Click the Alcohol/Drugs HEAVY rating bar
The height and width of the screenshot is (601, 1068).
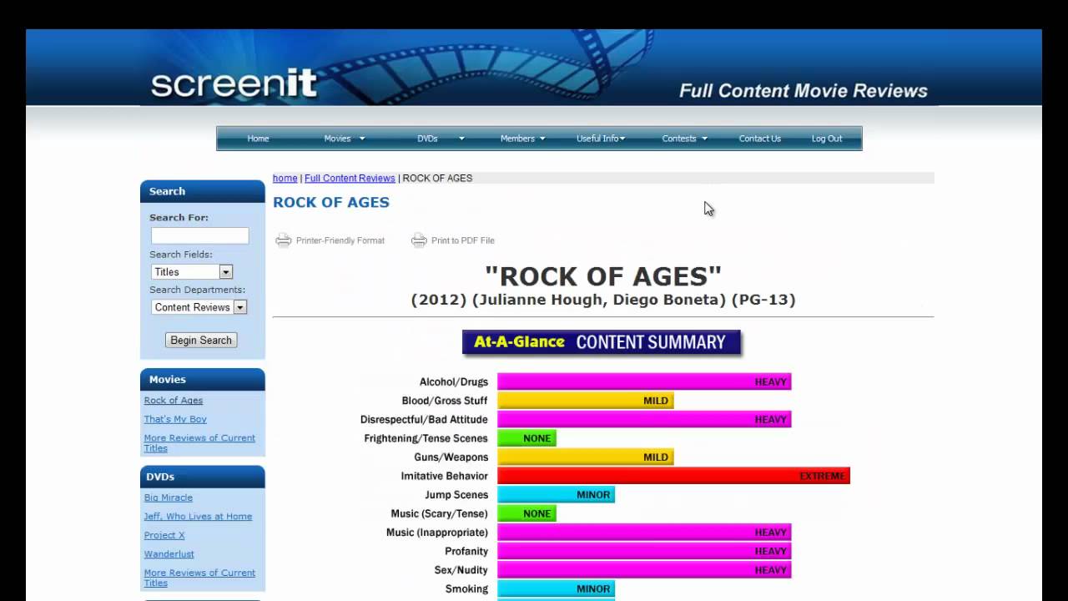pyautogui.click(x=644, y=382)
